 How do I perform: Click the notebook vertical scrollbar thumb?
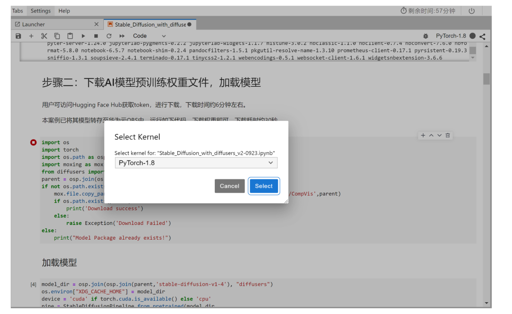486,79
